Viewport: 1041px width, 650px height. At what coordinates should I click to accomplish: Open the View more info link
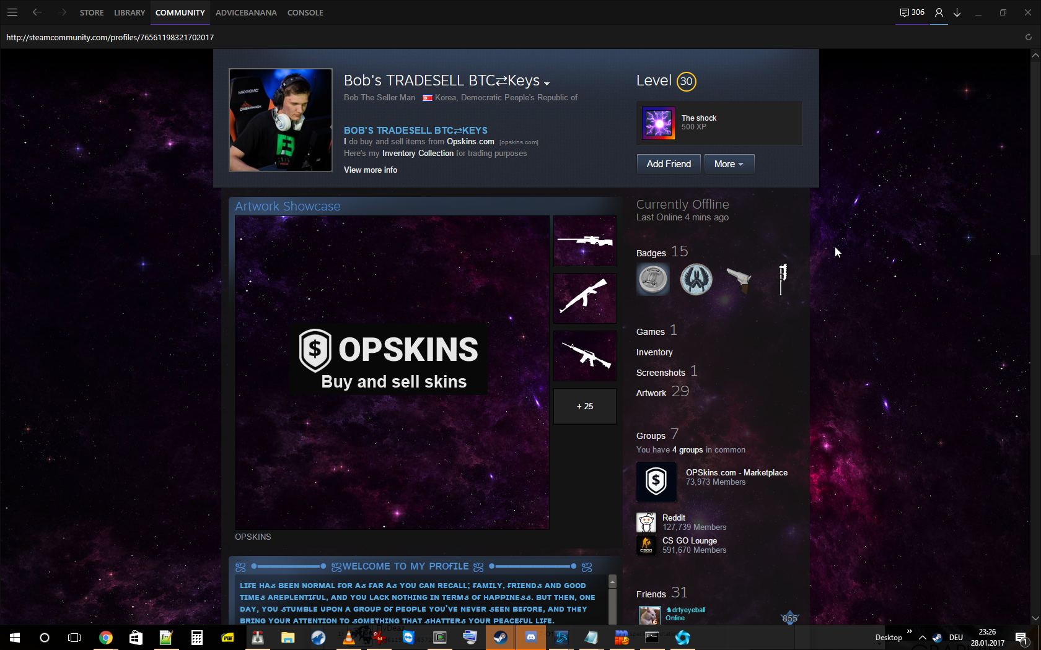coord(371,170)
